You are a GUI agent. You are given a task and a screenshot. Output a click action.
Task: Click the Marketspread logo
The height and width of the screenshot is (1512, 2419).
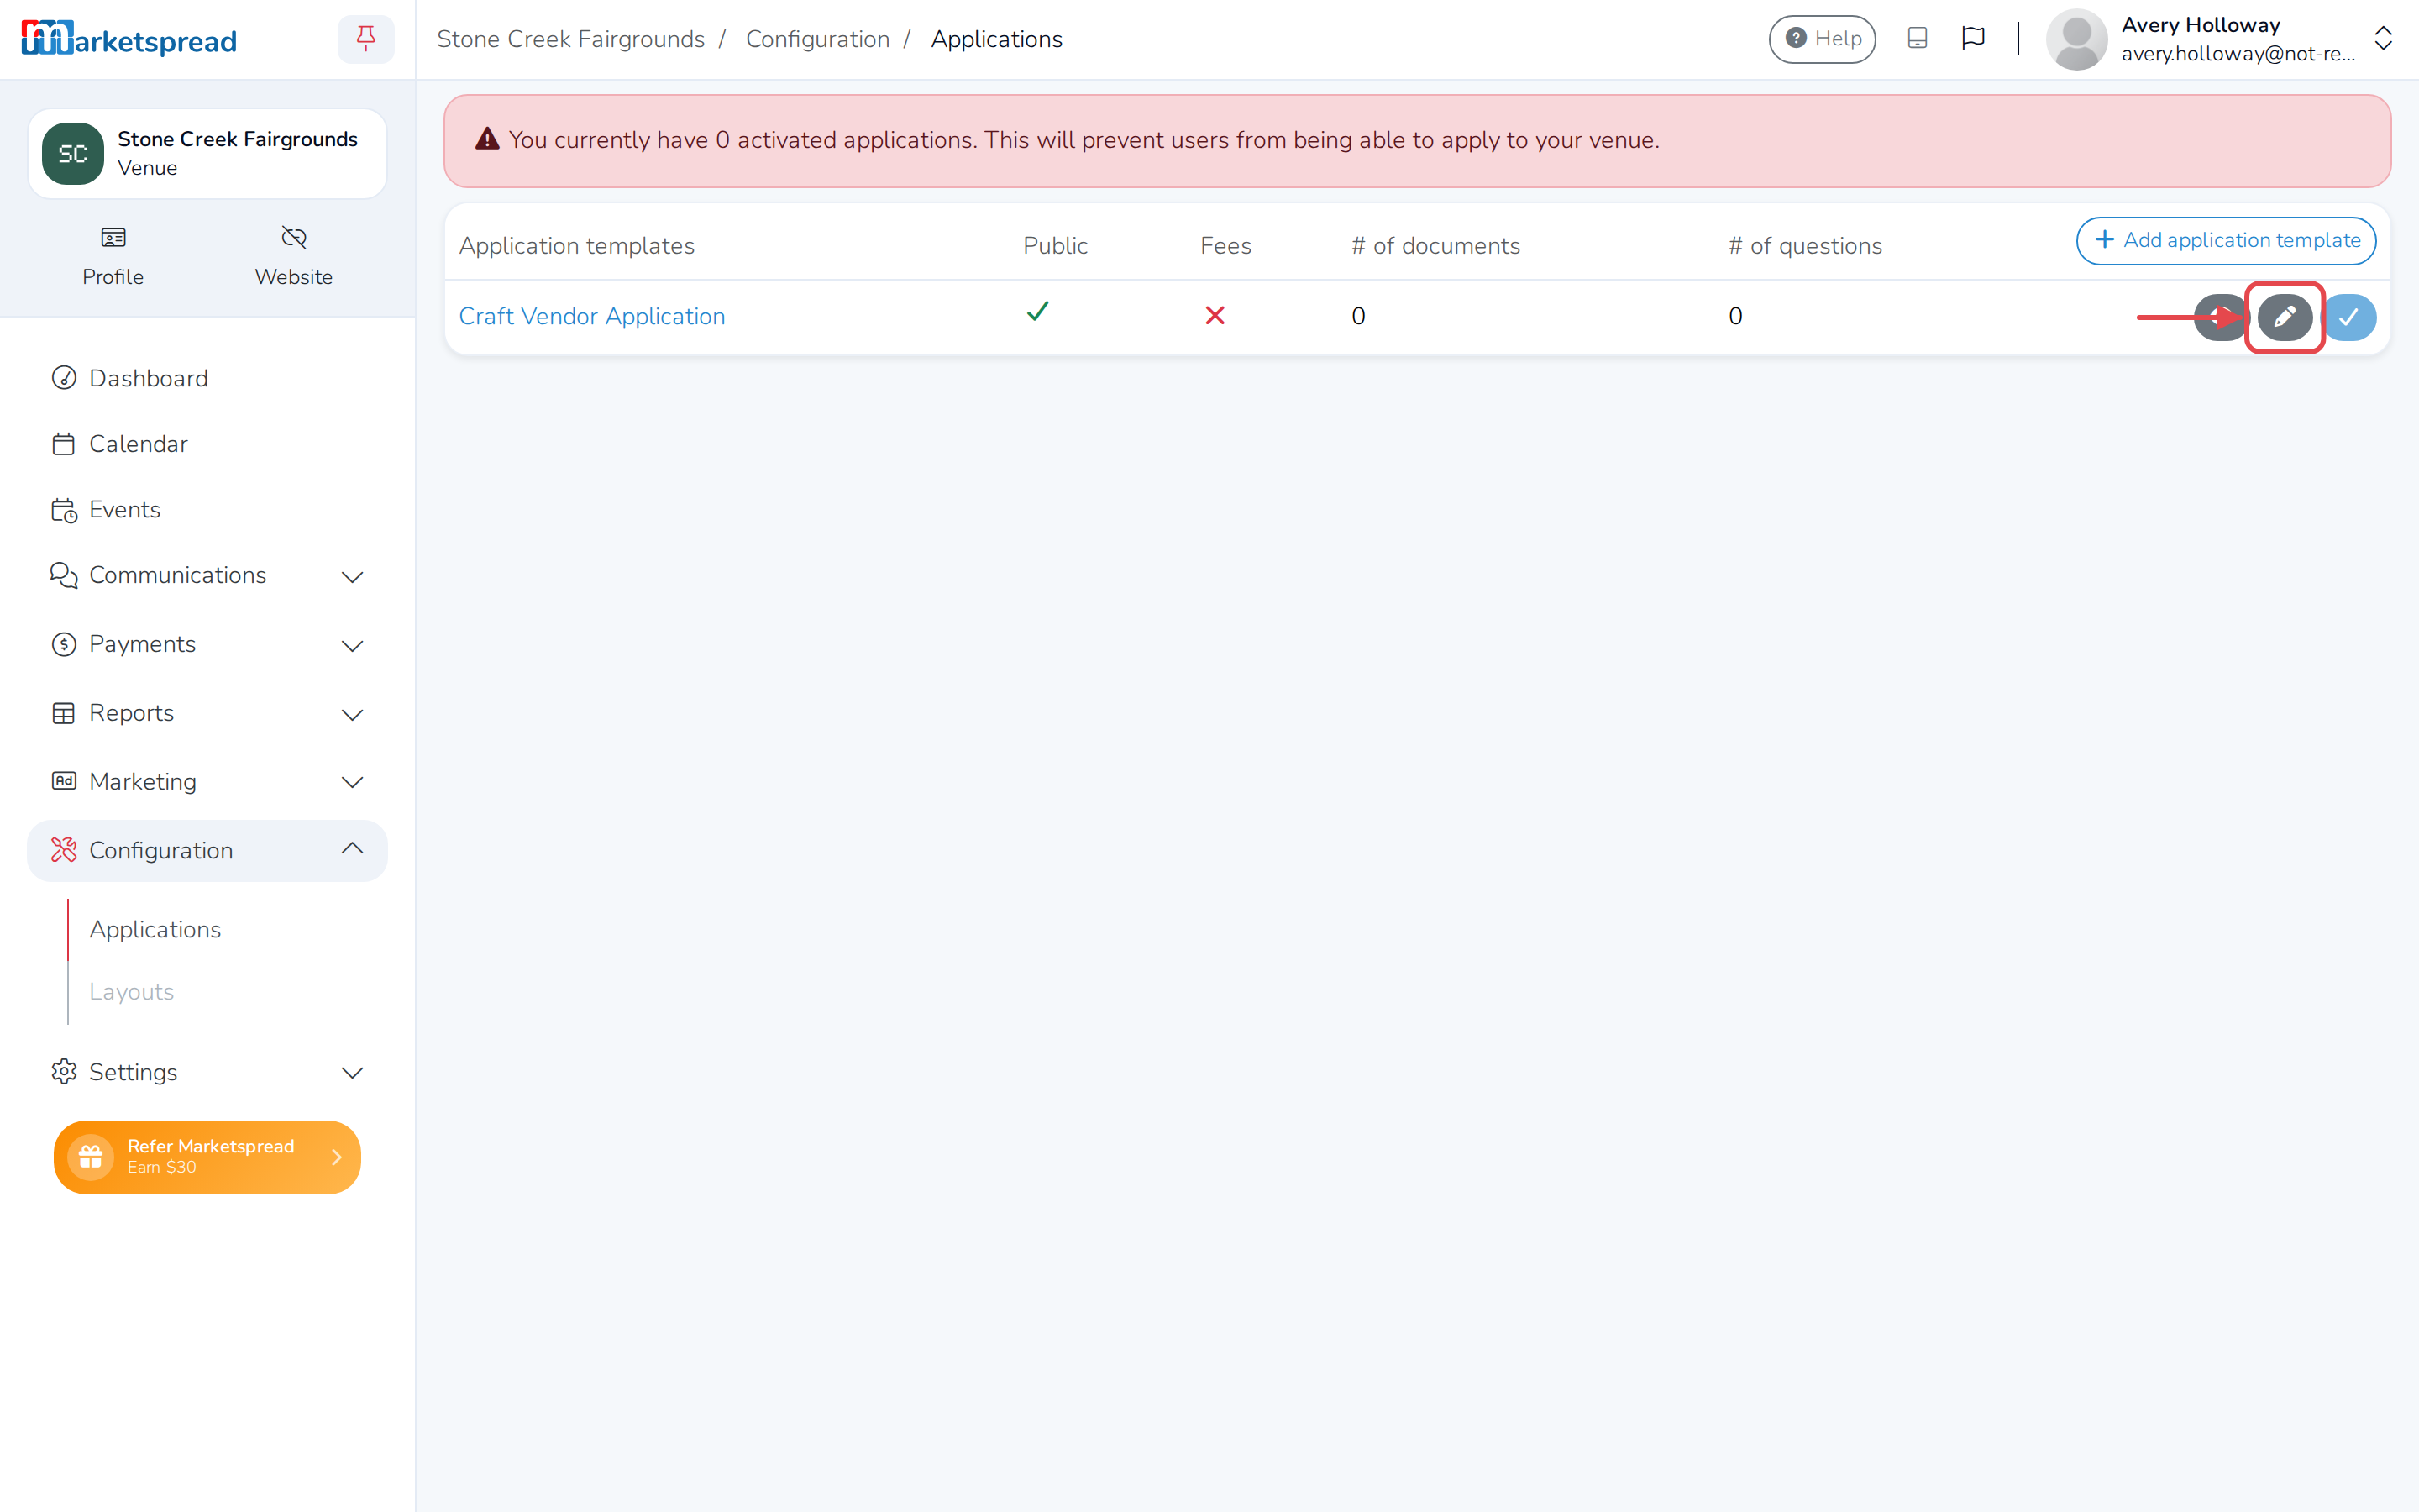129,39
